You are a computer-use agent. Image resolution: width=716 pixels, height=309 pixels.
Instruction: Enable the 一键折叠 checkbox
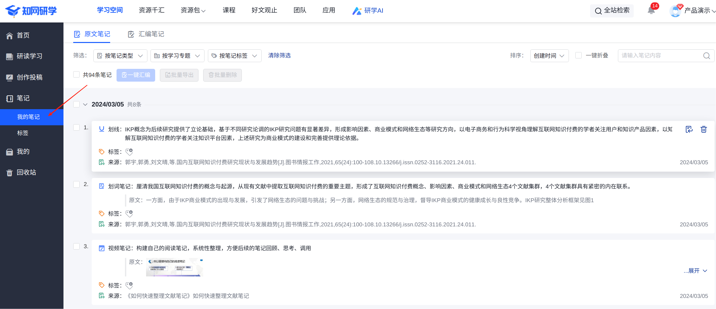pos(578,55)
